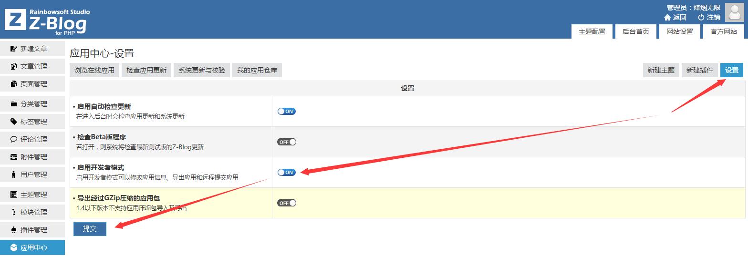Select 页面管理 in the sidebar
748x257 pixels.
32,84
